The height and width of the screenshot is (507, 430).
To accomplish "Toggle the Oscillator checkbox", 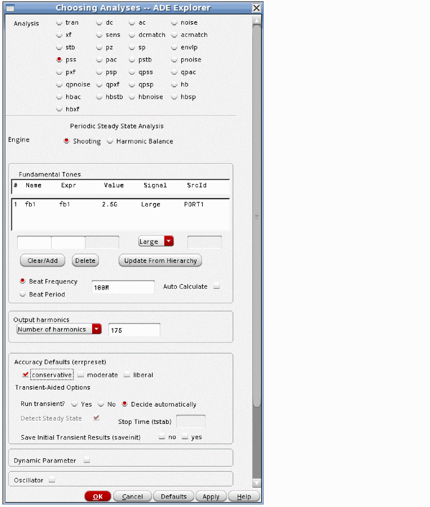I will 52,480.
